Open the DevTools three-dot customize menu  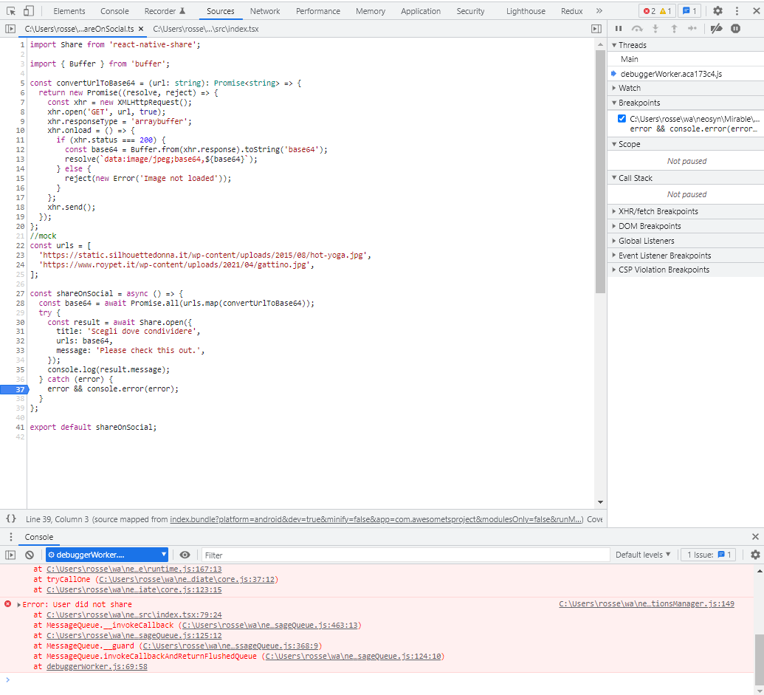737,11
